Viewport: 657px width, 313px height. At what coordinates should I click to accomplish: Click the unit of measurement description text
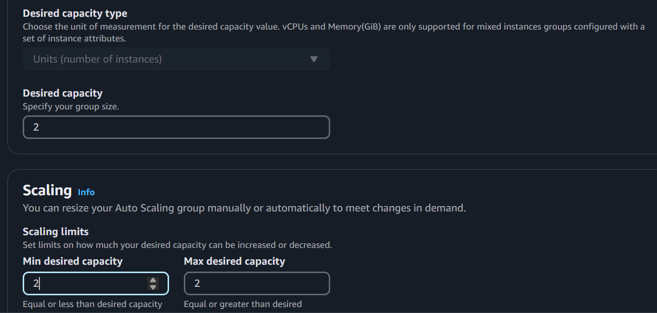pos(334,32)
